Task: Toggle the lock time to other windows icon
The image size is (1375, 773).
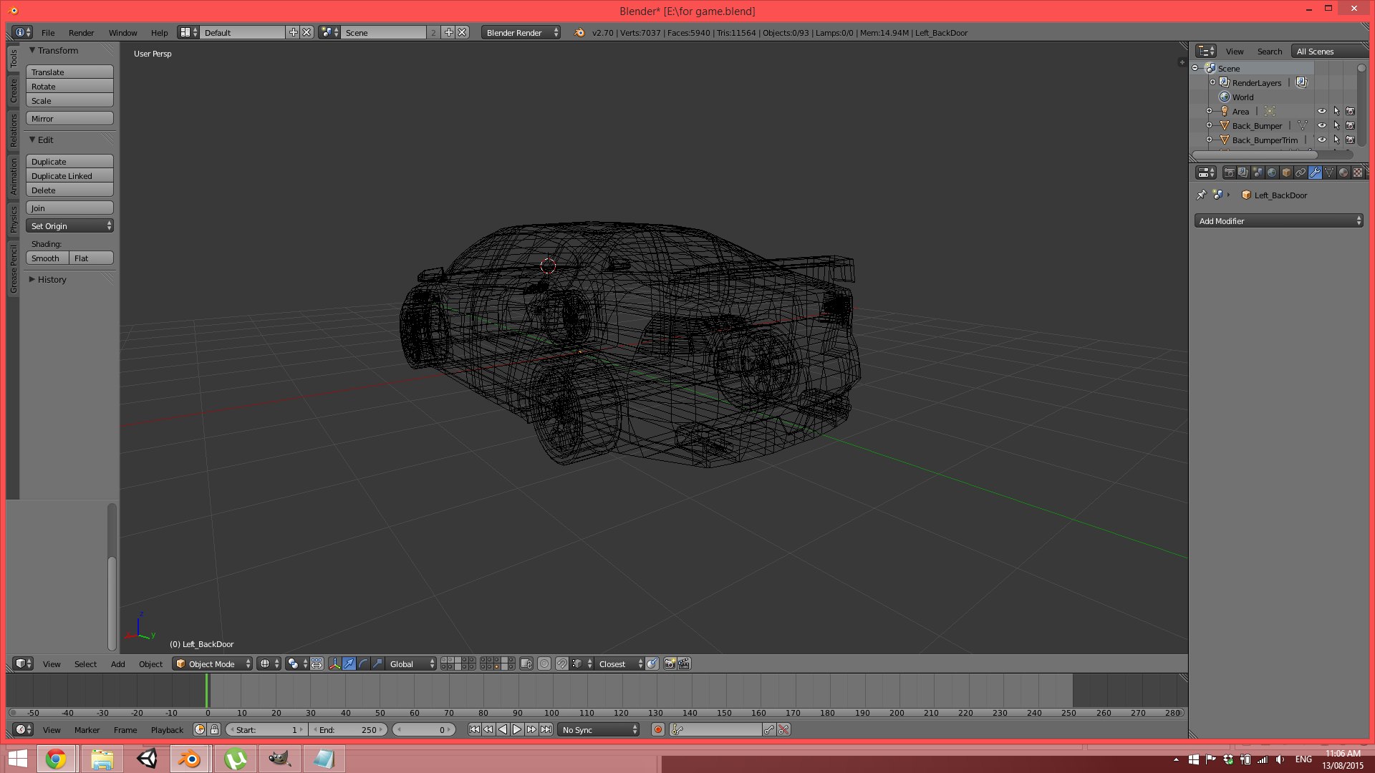Action: pos(214,729)
